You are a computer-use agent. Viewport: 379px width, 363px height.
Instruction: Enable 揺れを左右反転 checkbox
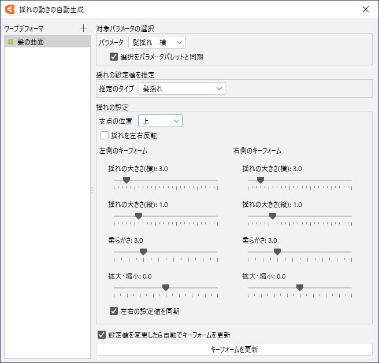(105, 135)
